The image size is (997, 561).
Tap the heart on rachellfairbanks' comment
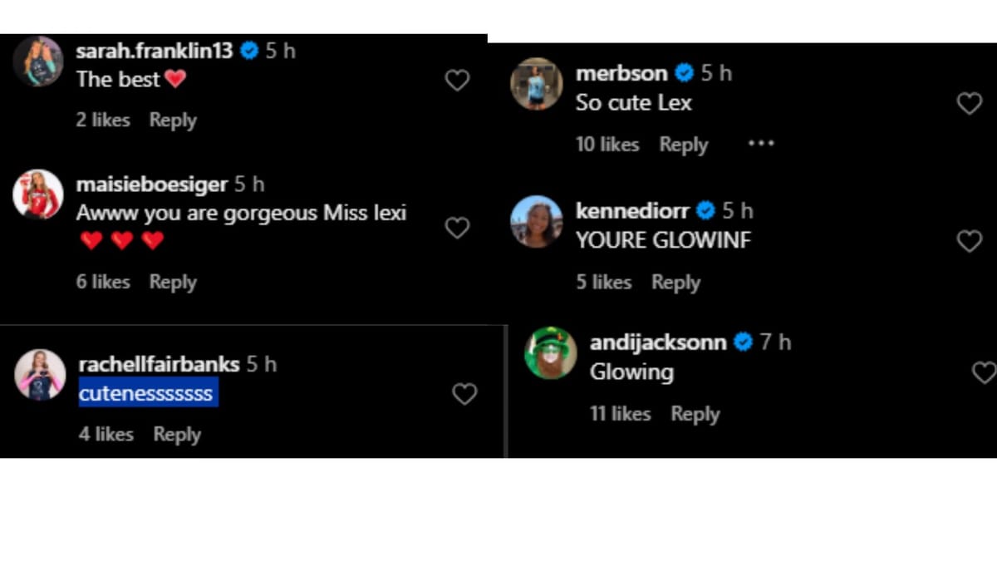[464, 394]
